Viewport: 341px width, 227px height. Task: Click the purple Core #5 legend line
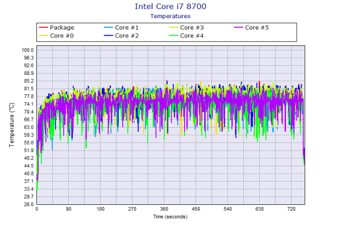(238, 27)
